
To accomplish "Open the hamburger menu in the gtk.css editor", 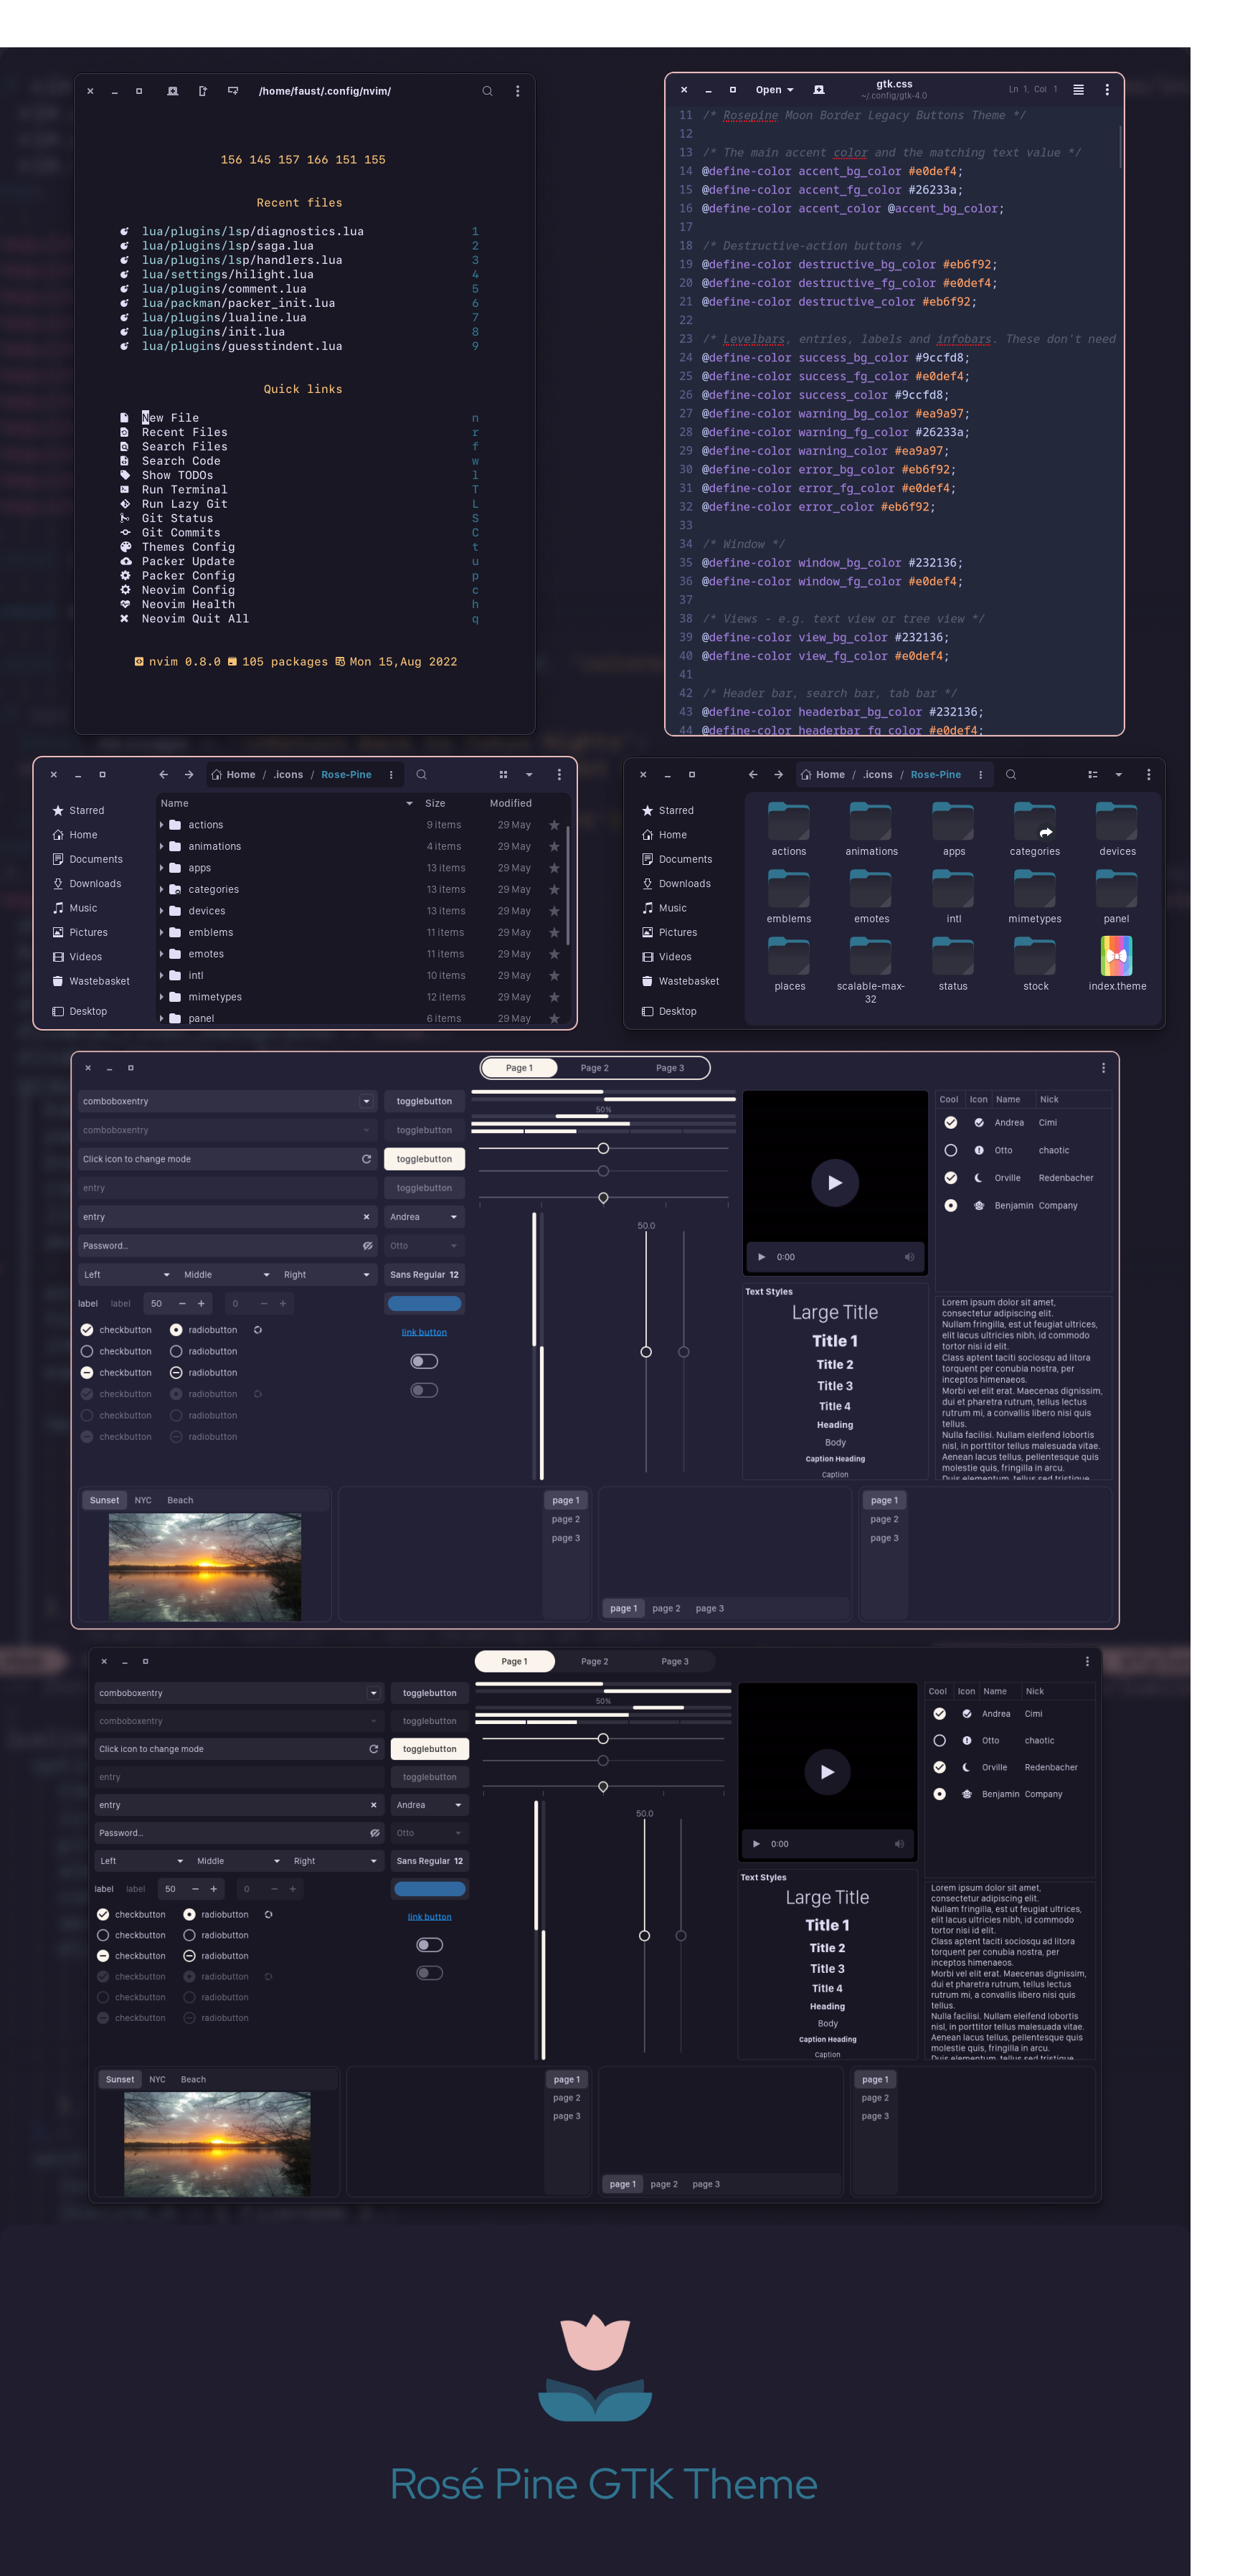I will point(1078,89).
